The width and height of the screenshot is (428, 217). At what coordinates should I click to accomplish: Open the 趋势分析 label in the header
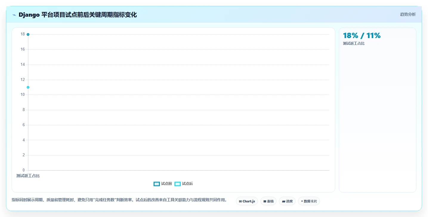pos(408,14)
